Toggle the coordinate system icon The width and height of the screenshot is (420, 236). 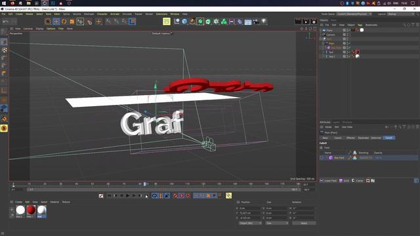pyautogui.click(x=133, y=22)
